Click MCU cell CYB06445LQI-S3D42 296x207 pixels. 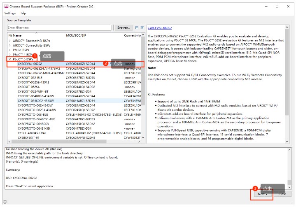coord(80,124)
